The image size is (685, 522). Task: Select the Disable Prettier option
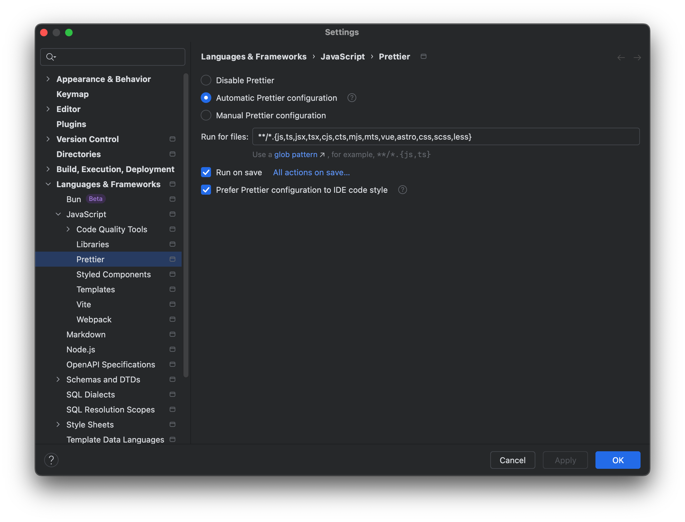pyautogui.click(x=206, y=80)
